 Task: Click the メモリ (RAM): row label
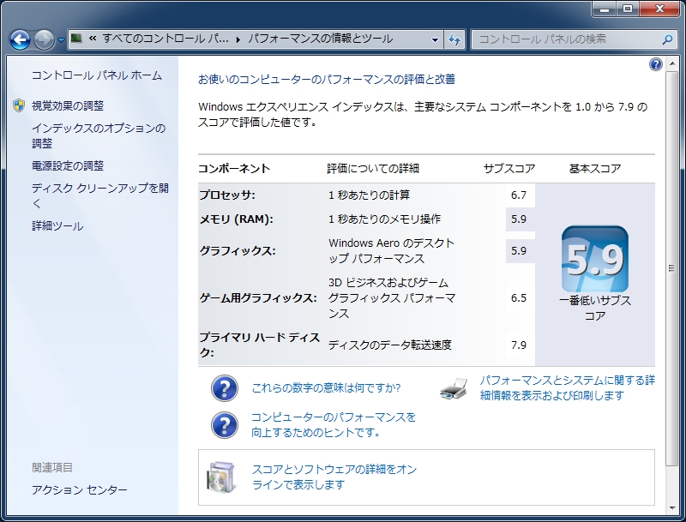[x=237, y=219]
